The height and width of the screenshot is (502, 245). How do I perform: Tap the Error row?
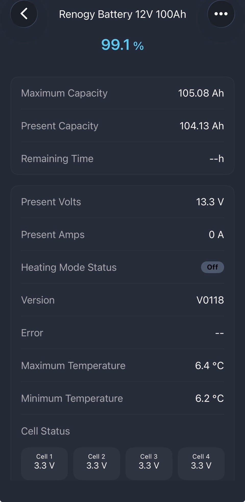click(122, 333)
